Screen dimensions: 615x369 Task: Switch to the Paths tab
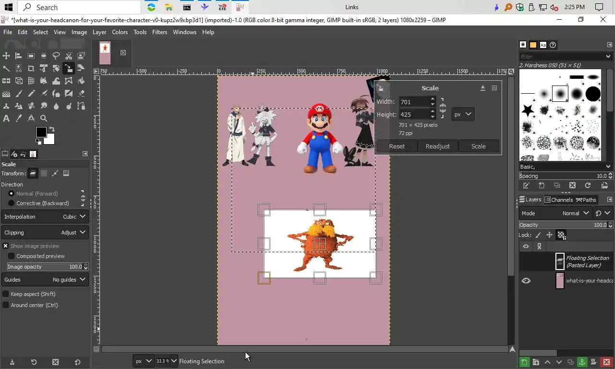coord(586,199)
